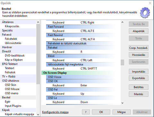Click the blue gear icon in header
154x117 pixels.
[145, 13]
